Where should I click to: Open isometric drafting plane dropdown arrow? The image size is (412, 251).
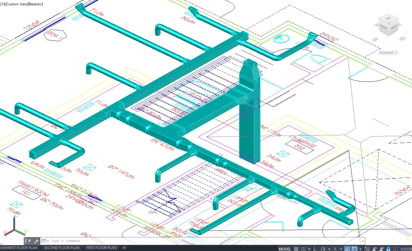[x=341, y=249]
